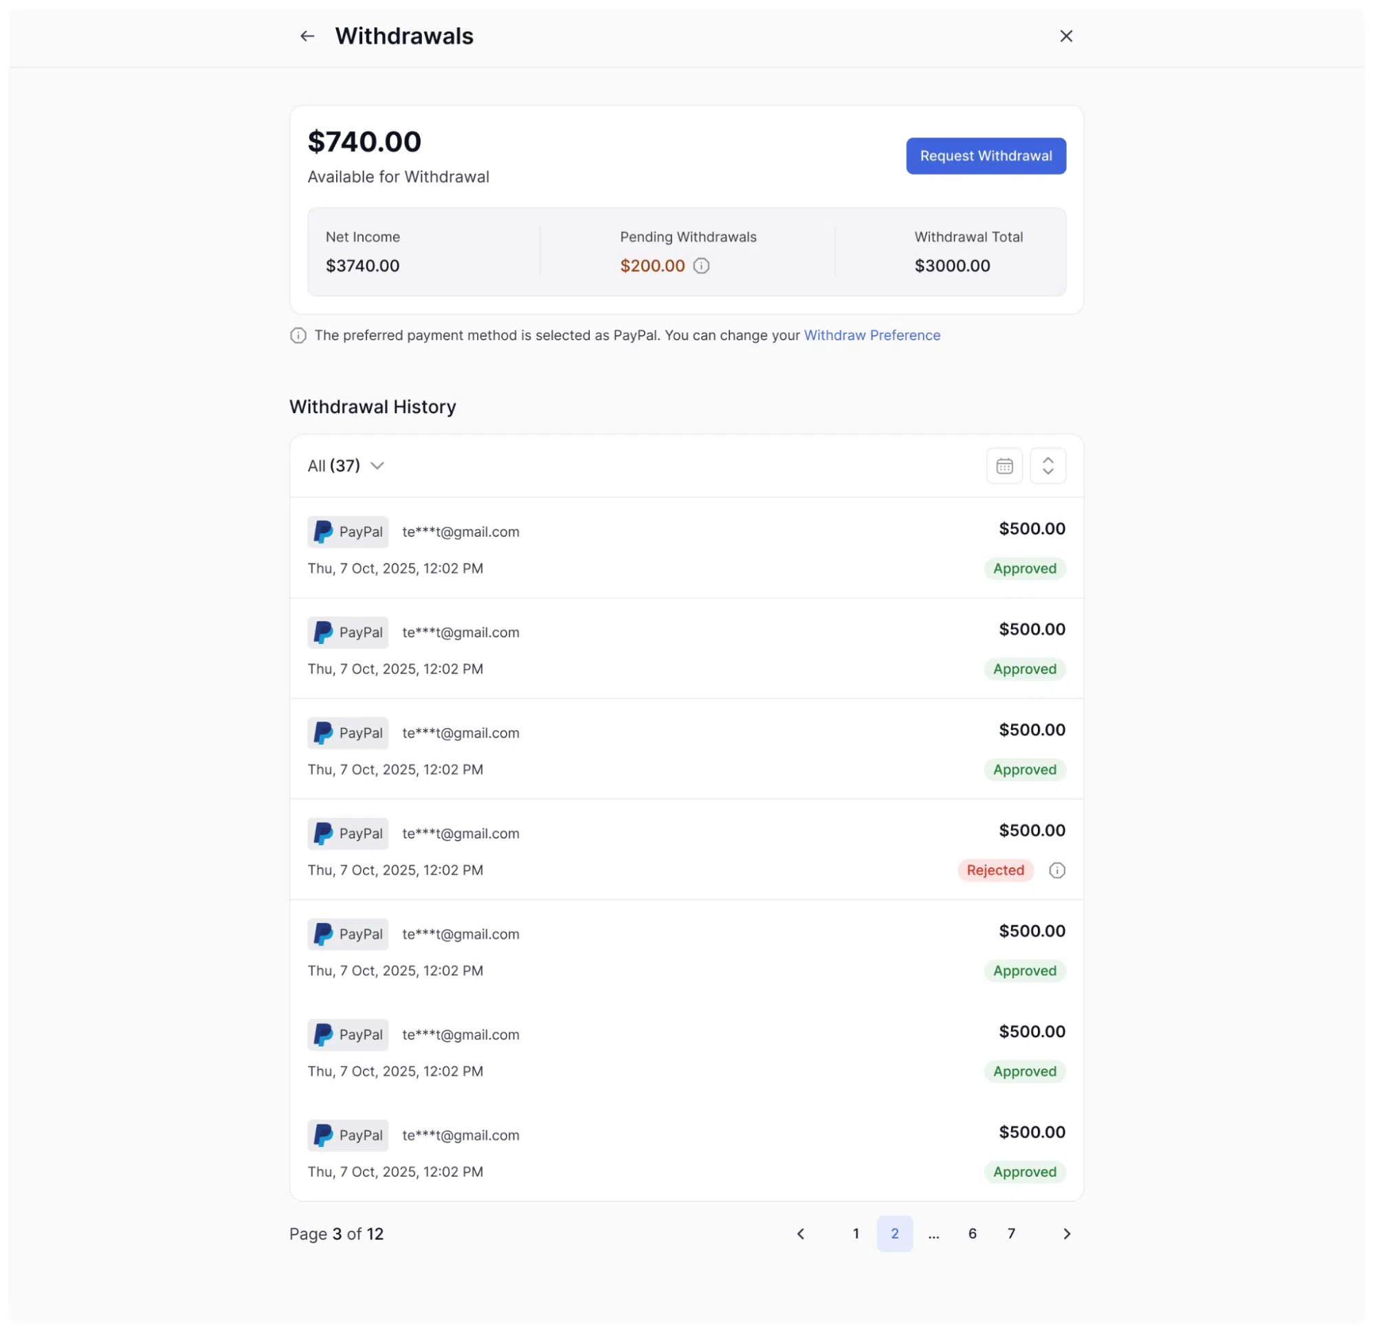Click the Request Withdrawal button
The width and height of the screenshot is (1374, 1334).
986,155
